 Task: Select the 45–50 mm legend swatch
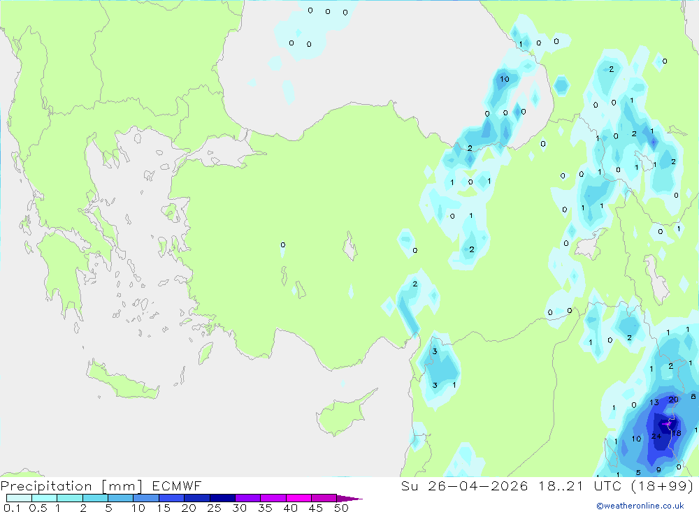pyautogui.click(x=324, y=498)
